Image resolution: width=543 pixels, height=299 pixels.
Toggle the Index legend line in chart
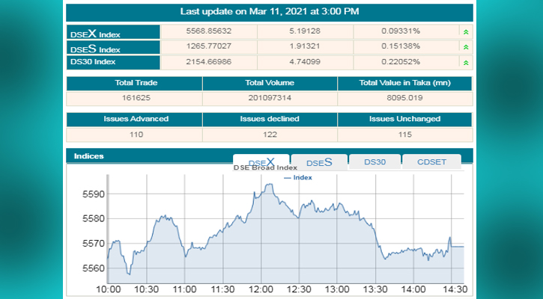click(x=298, y=178)
